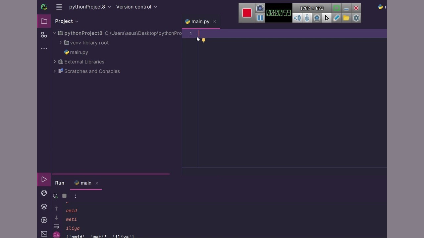Select External Libraries in the tree
Viewport: 424px width, 238px height.
click(81, 62)
